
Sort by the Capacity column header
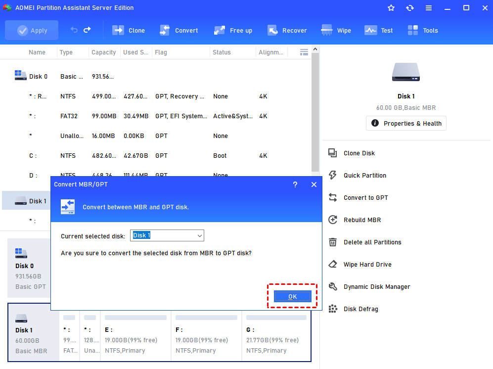click(103, 52)
